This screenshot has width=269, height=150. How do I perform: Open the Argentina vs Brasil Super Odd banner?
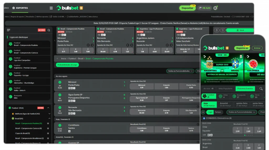pos(222,68)
